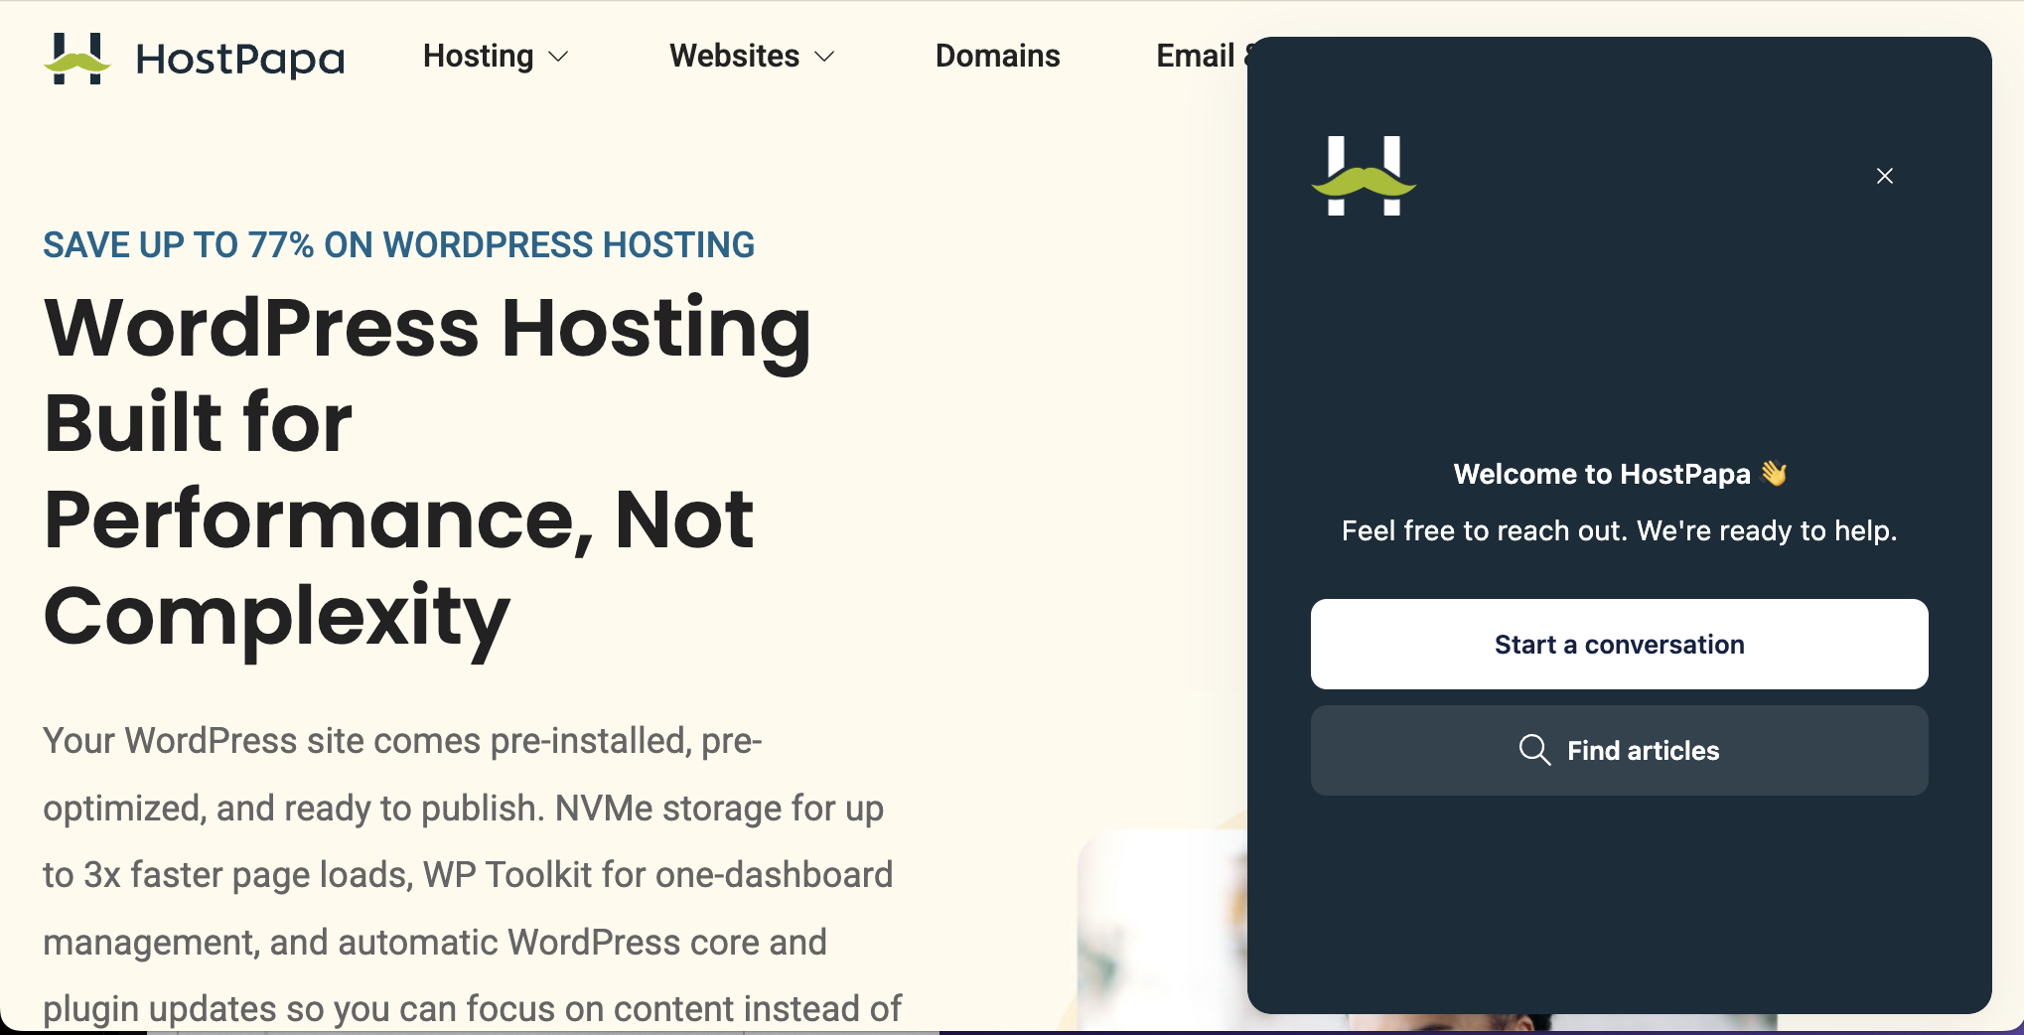Expand the Hosting menu chevron

click(559, 57)
